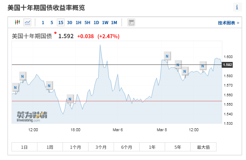Click the 美国十年期国债收益率概览 heading

click(x=46, y=8)
